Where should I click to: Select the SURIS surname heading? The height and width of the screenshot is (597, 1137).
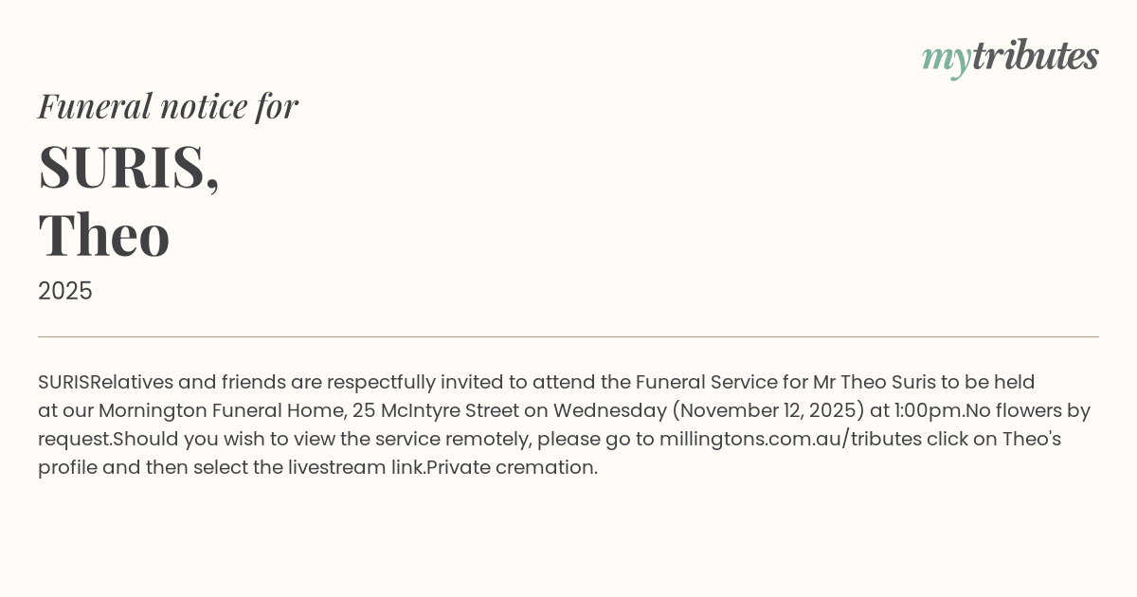129,167
